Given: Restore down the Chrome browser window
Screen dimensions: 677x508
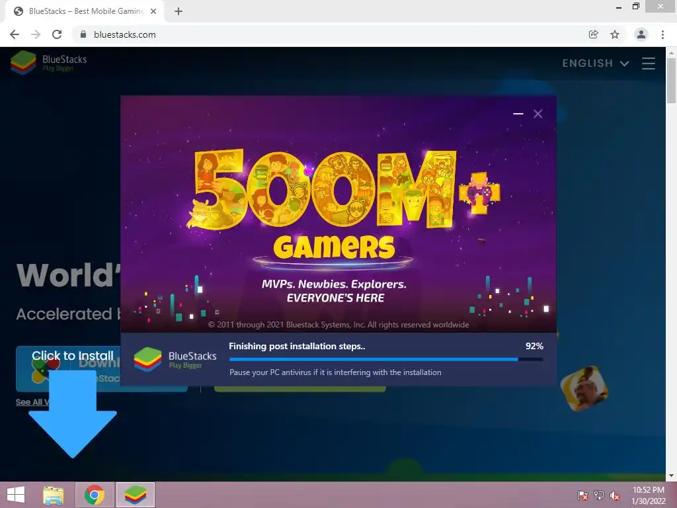Looking at the screenshot, I should pos(635,6).
